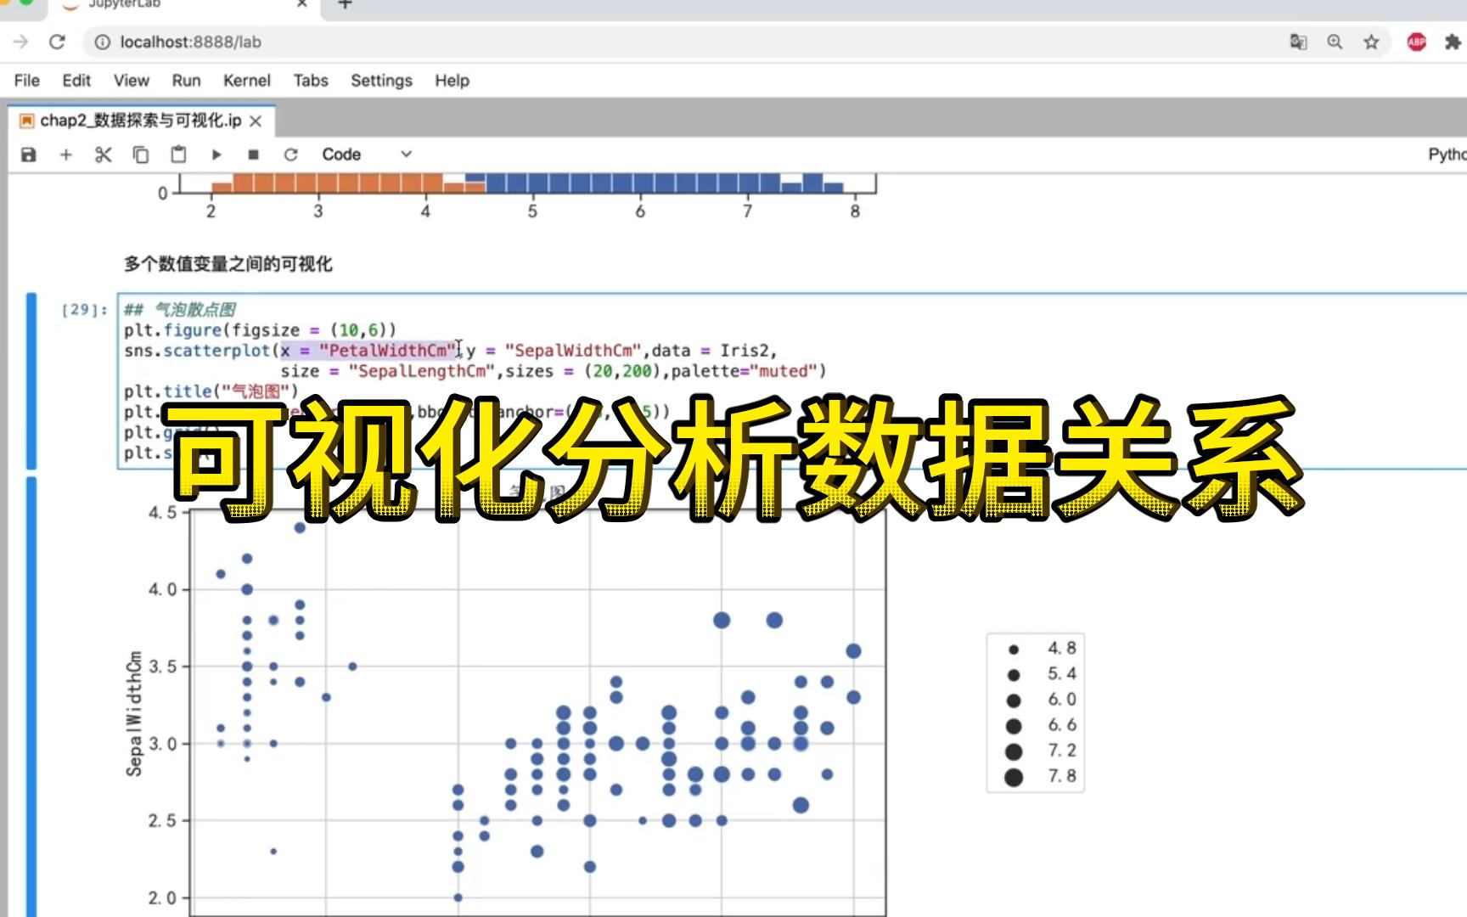Viewport: 1467px width, 917px height.
Task: Paste a cell from clipboard
Action: 178,155
